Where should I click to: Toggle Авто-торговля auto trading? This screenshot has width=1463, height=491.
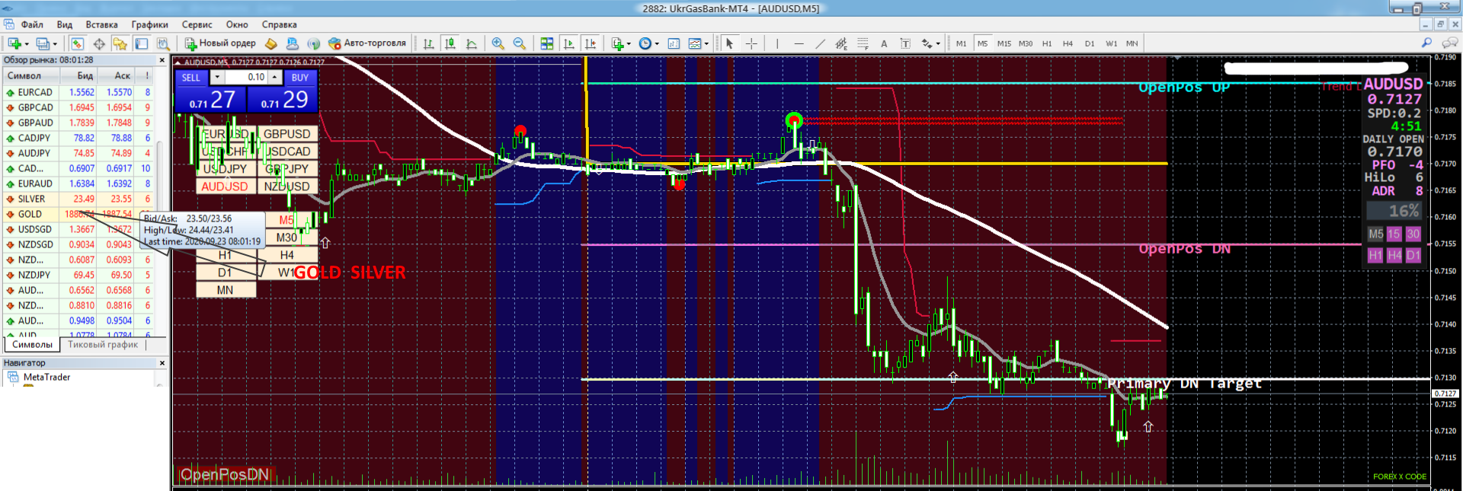click(367, 43)
